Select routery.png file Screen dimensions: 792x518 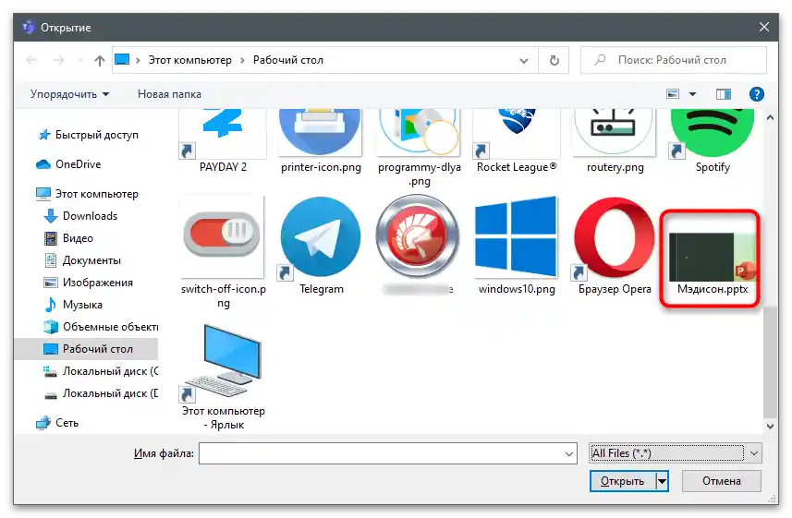(615, 141)
